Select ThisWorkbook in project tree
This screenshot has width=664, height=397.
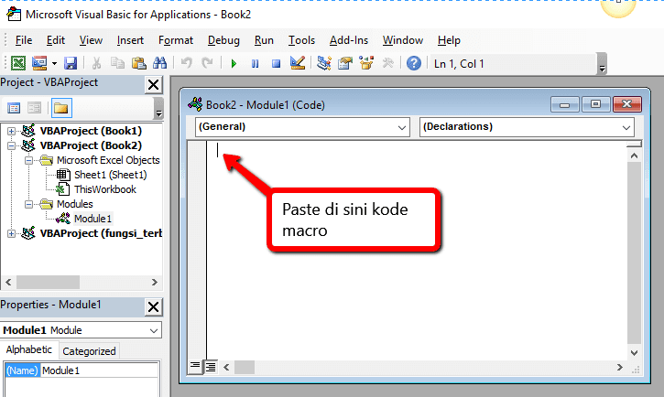point(105,189)
